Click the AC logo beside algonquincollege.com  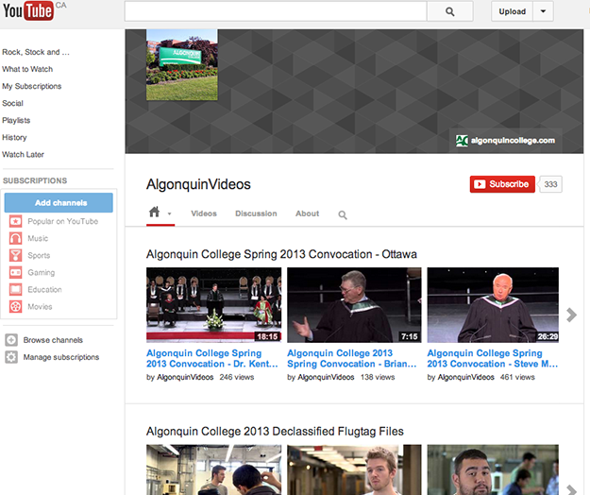462,141
